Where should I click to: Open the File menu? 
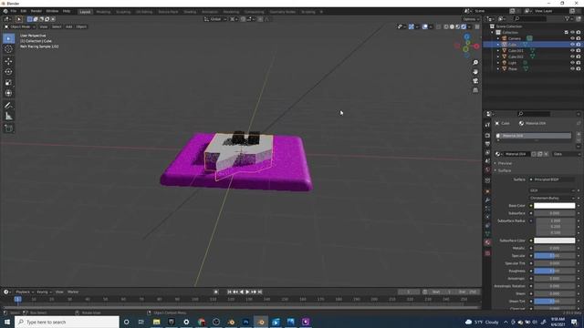[14, 11]
